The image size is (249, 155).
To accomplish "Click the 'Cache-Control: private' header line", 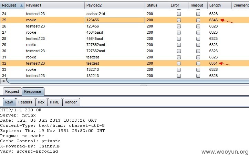I will click(x=30, y=141).
